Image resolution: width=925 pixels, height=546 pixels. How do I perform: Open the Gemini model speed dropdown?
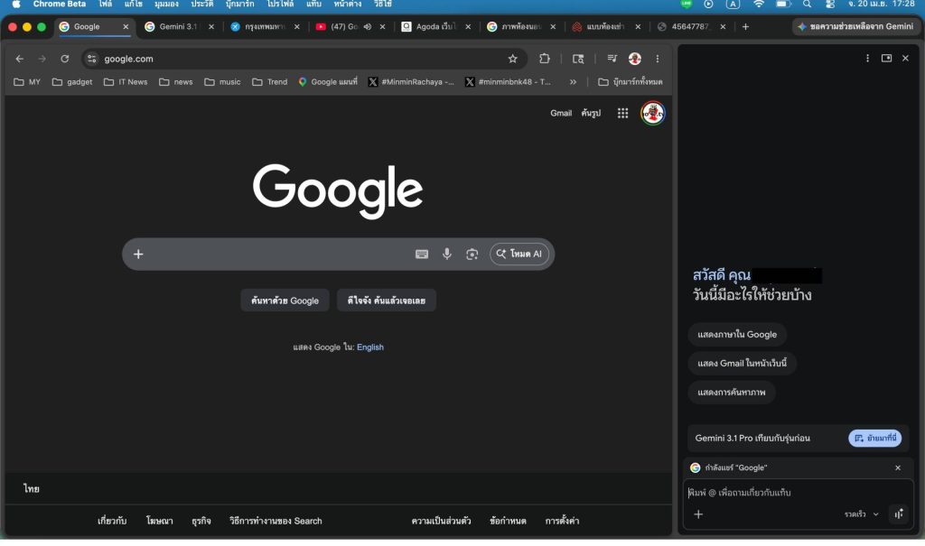pyautogui.click(x=862, y=514)
